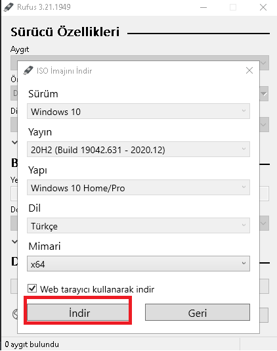Close the ISO İmajını İndir dialog
This screenshot has height=351, width=277.
click(x=249, y=70)
